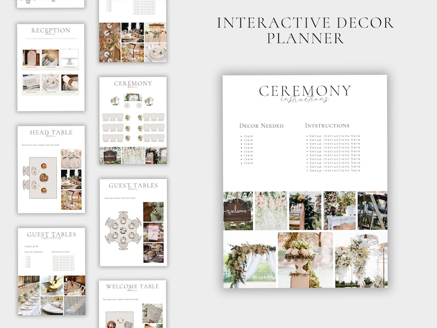Click the white floral column photo
Screen dimensions: 437x328
point(361,260)
